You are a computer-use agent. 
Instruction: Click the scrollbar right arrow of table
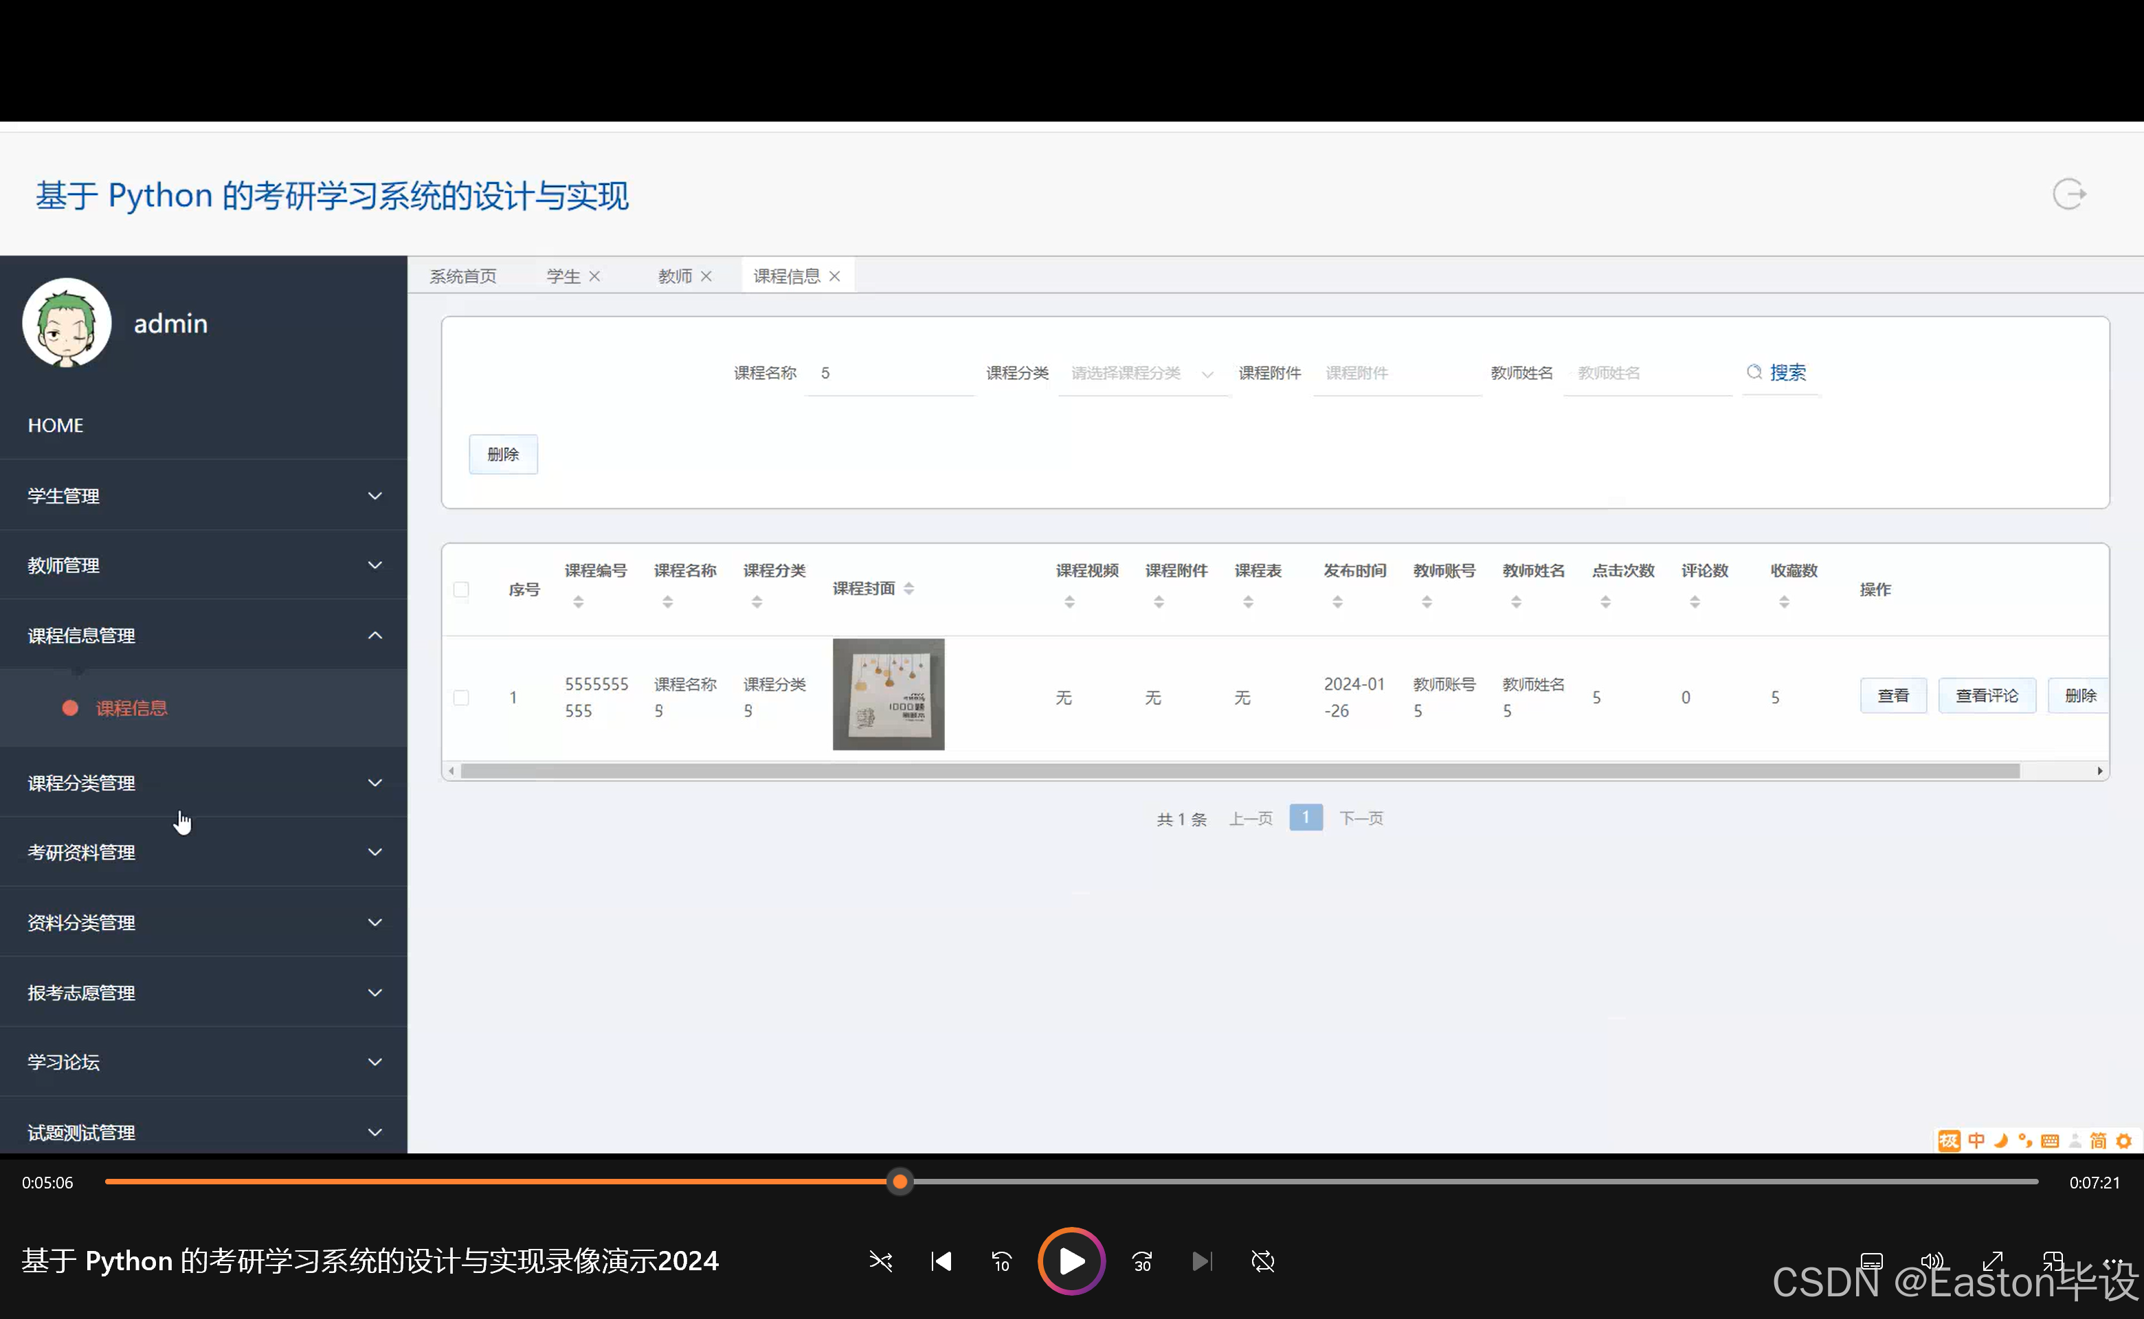tap(2099, 771)
